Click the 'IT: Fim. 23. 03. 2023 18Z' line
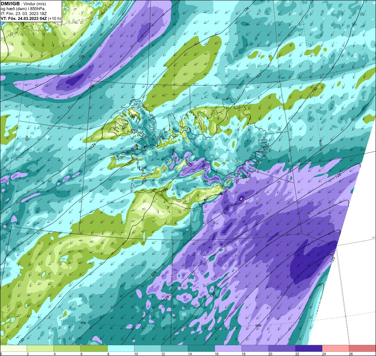 [x=24, y=14]
